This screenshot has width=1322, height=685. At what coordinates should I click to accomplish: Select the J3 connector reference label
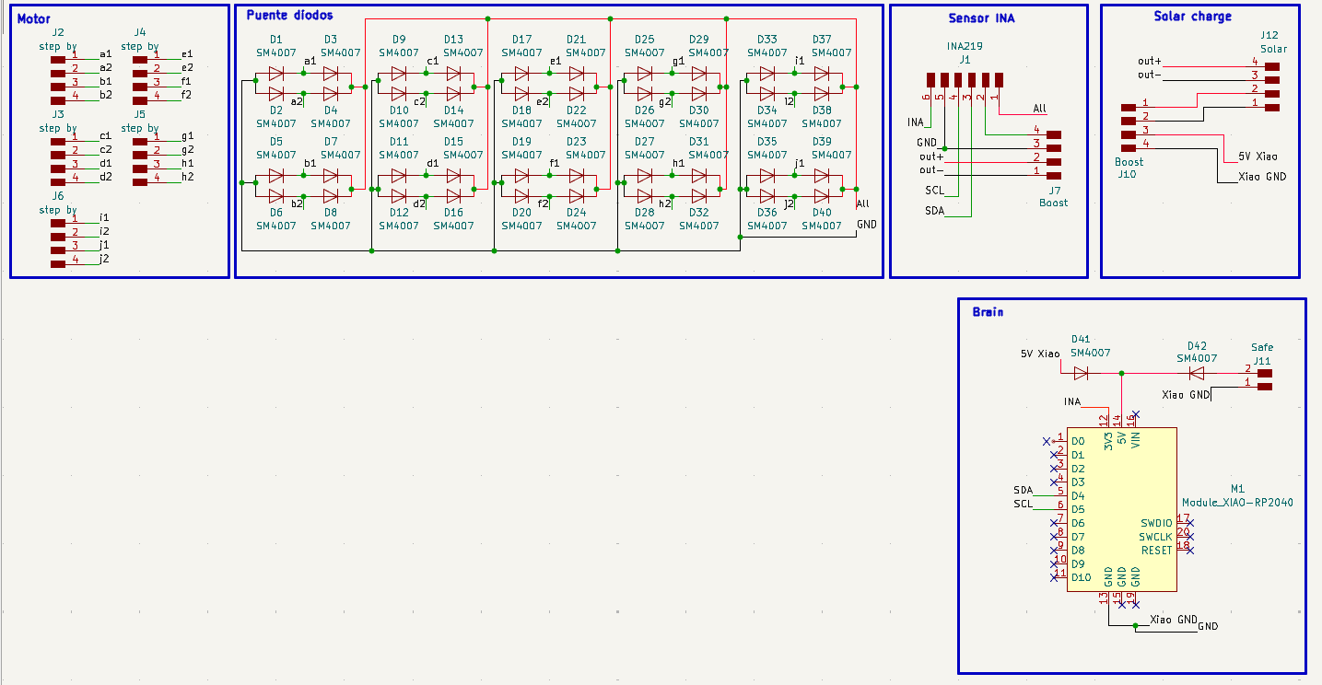pos(58,114)
